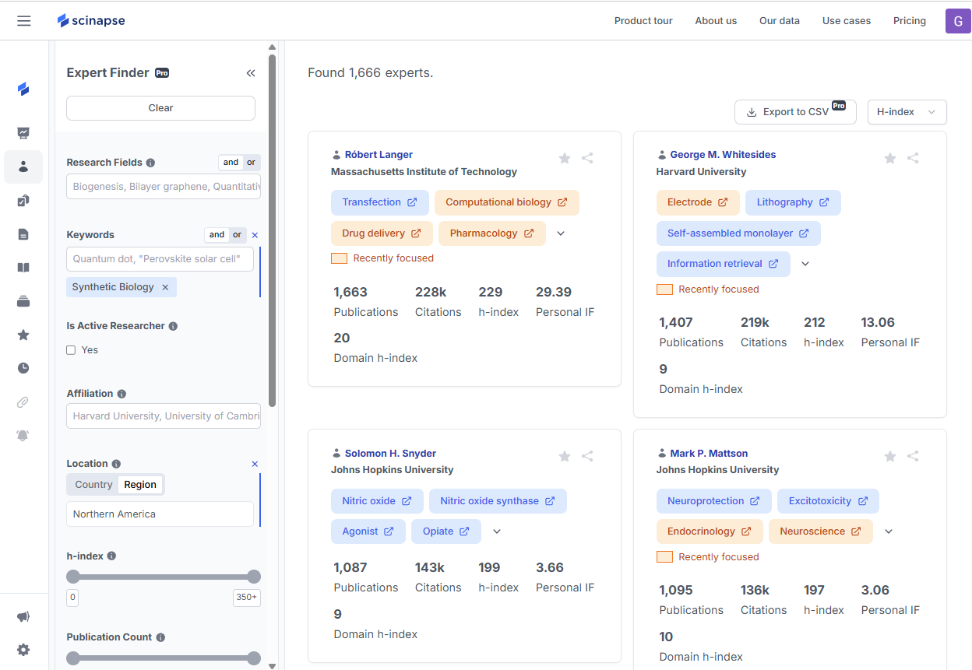This screenshot has width=972, height=670.
Task: Enable the Yes checkbox under Is Active Researcher
Action: tap(71, 349)
